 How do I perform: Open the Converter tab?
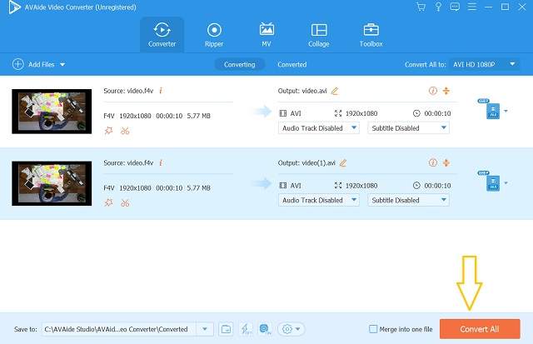162,35
